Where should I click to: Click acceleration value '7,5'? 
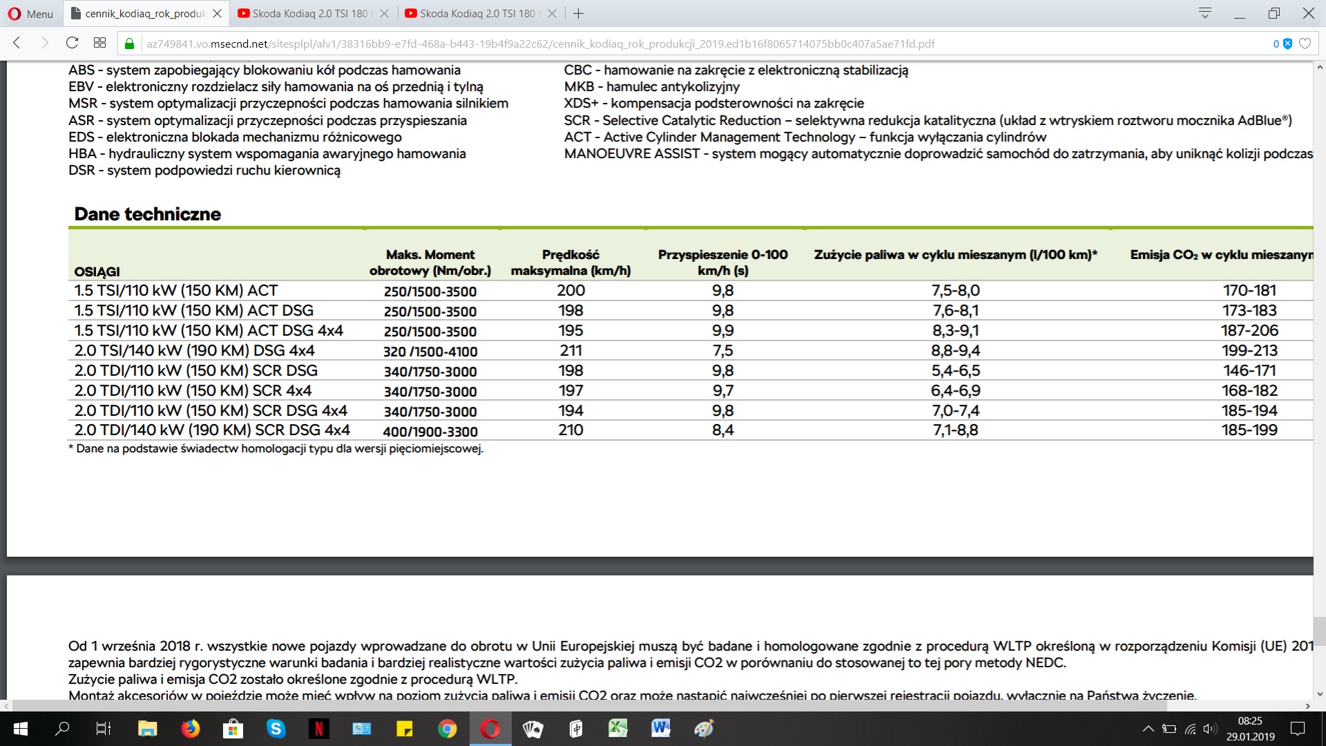coord(722,350)
